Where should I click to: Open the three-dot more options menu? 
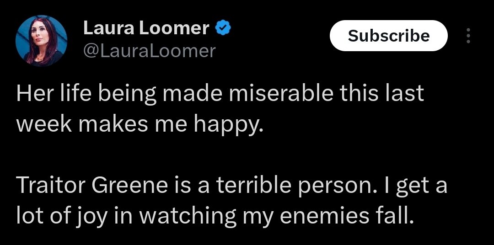click(x=467, y=36)
